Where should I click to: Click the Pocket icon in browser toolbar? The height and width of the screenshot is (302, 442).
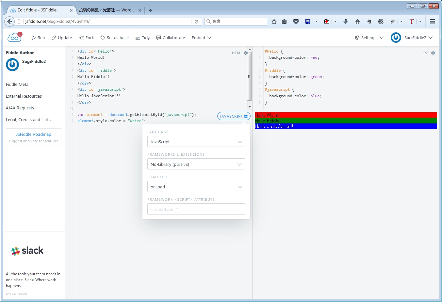(x=296, y=22)
